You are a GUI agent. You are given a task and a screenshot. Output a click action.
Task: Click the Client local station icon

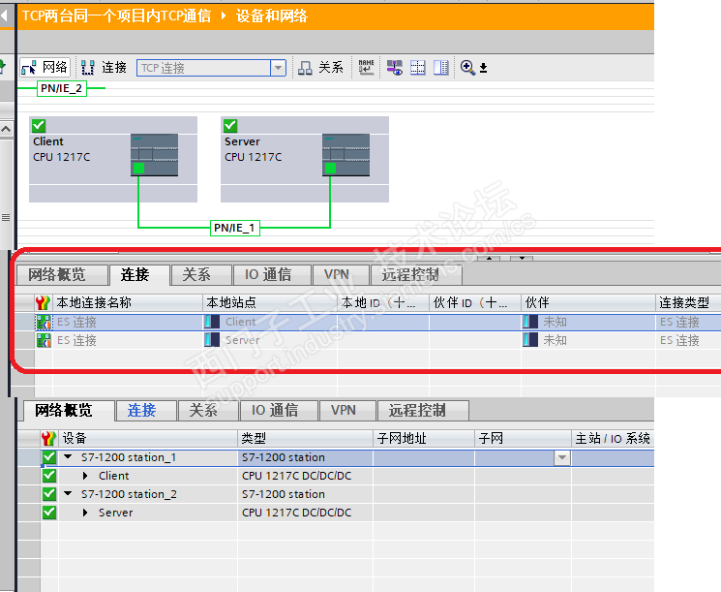212,322
